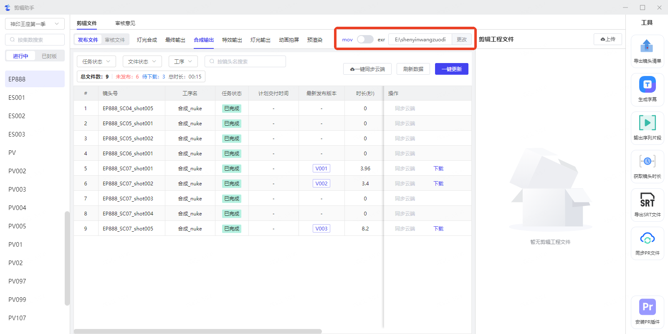Open the project selector dropdown 神印王座第一季
The width and height of the screenshot is (668, 334).
coord(35,24)
